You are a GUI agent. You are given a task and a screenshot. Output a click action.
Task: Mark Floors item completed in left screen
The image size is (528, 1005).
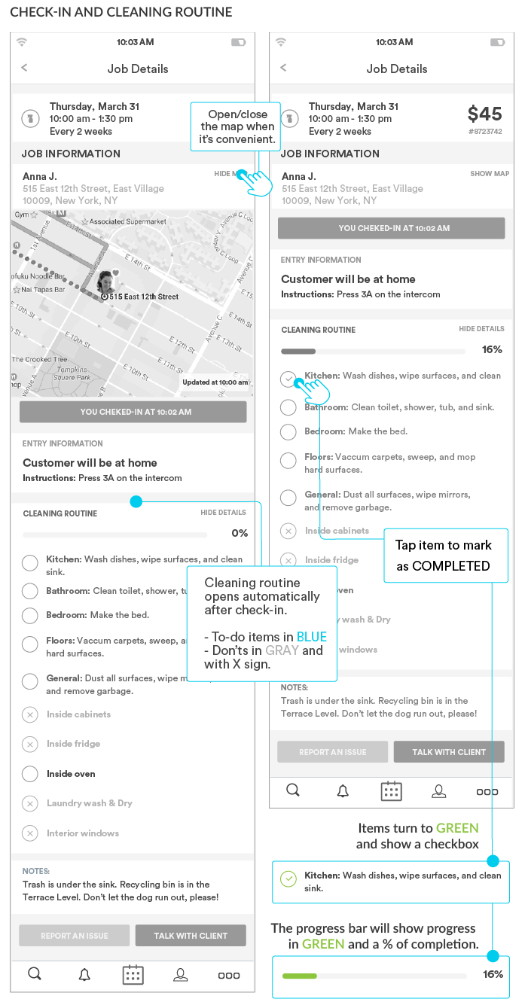pos(29,644)
